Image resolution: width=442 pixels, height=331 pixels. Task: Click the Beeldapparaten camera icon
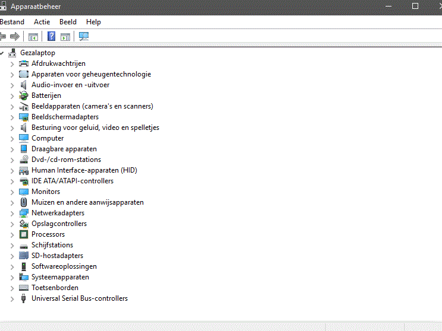[x=24, y=106]
